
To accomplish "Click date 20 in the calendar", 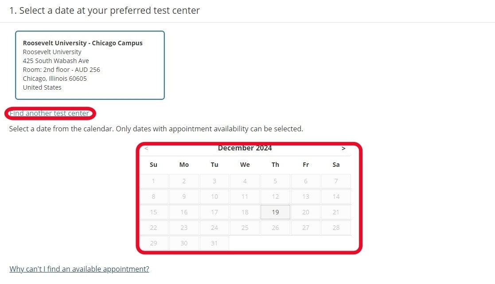I will click(x=306, y=212).
